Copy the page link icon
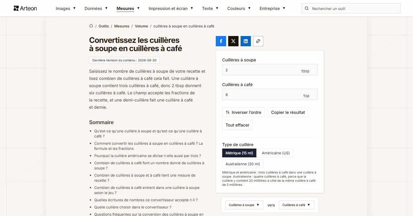The image size is (413, 216). pos(258,41)
